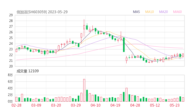Click the 03-20 date label
The height and width of the screenshot is (111, 187).
56,105
